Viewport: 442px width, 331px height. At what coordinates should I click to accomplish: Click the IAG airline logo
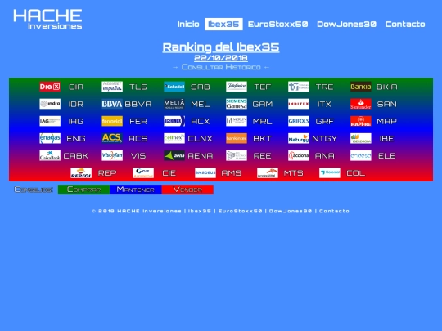pyautogui.click(x=50, y=121)
